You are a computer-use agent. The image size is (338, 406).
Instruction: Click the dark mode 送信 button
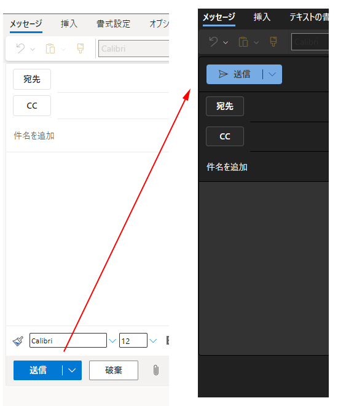234,74
